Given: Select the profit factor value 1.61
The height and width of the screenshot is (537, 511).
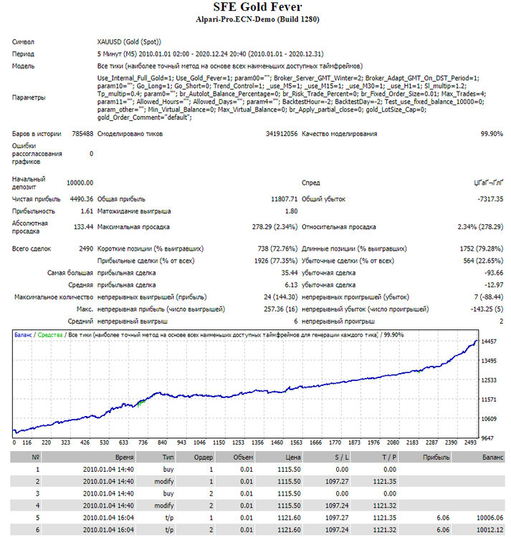Looking at the screenshot, I should (87, 211).
